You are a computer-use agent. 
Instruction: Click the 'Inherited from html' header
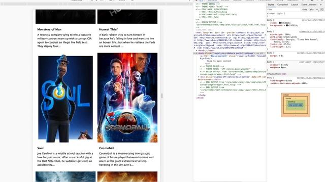click(x=296, y=74)
